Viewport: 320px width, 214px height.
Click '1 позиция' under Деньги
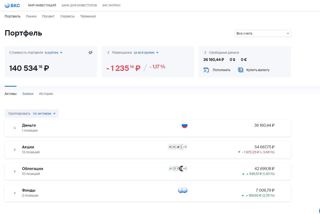pyautogui.click(x=30, y=131)
